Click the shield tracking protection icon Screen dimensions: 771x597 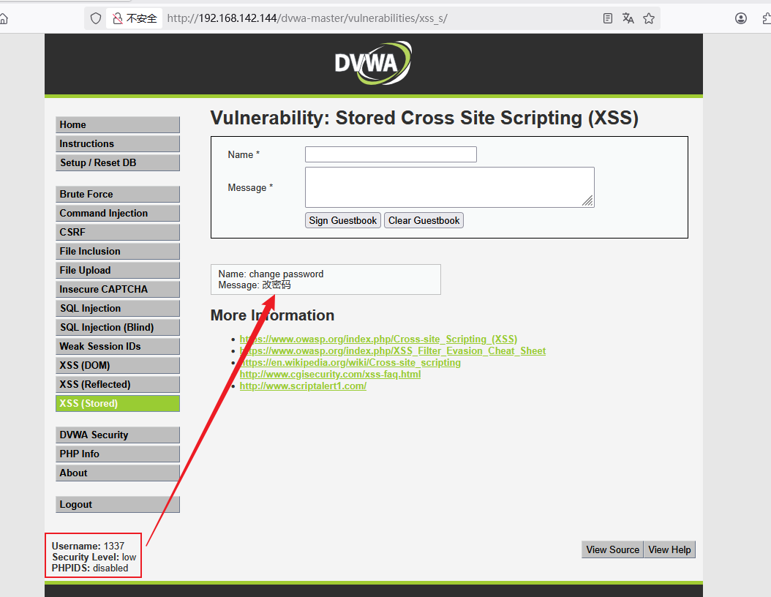(x=96, y=19)
